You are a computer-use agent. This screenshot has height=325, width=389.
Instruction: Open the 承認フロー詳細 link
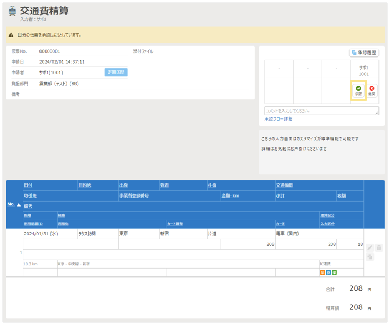pos(279,119)
